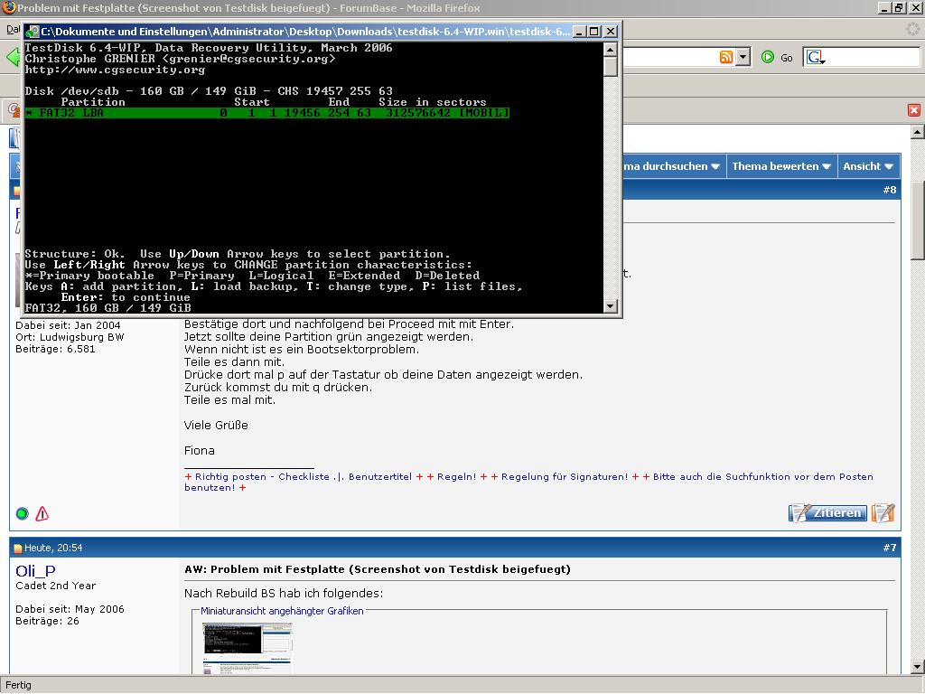Open the Regeln! signature link
The width and height of the screenshot is (925, 694).
(456, 477)
